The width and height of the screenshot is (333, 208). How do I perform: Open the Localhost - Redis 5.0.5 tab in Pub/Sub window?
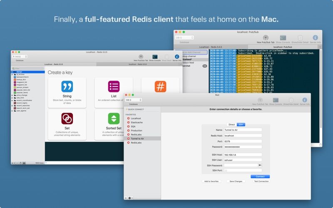point(211,47)
